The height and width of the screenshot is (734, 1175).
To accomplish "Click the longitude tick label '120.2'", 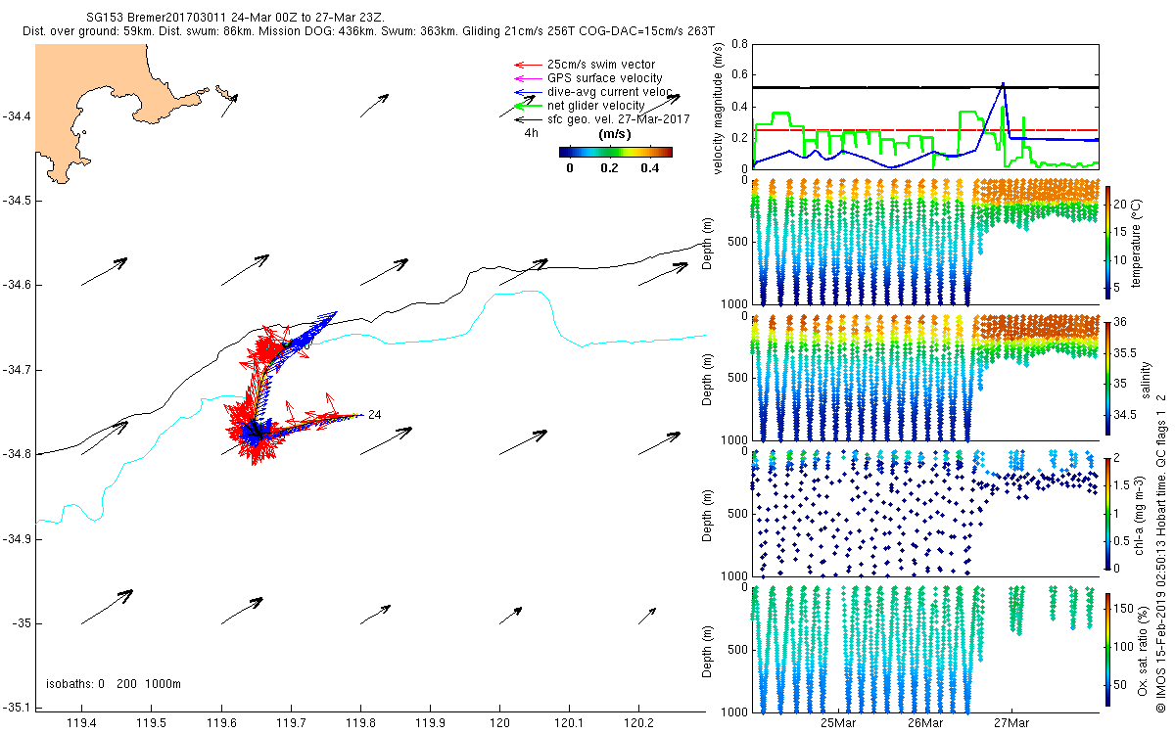I will click(639, 722).
